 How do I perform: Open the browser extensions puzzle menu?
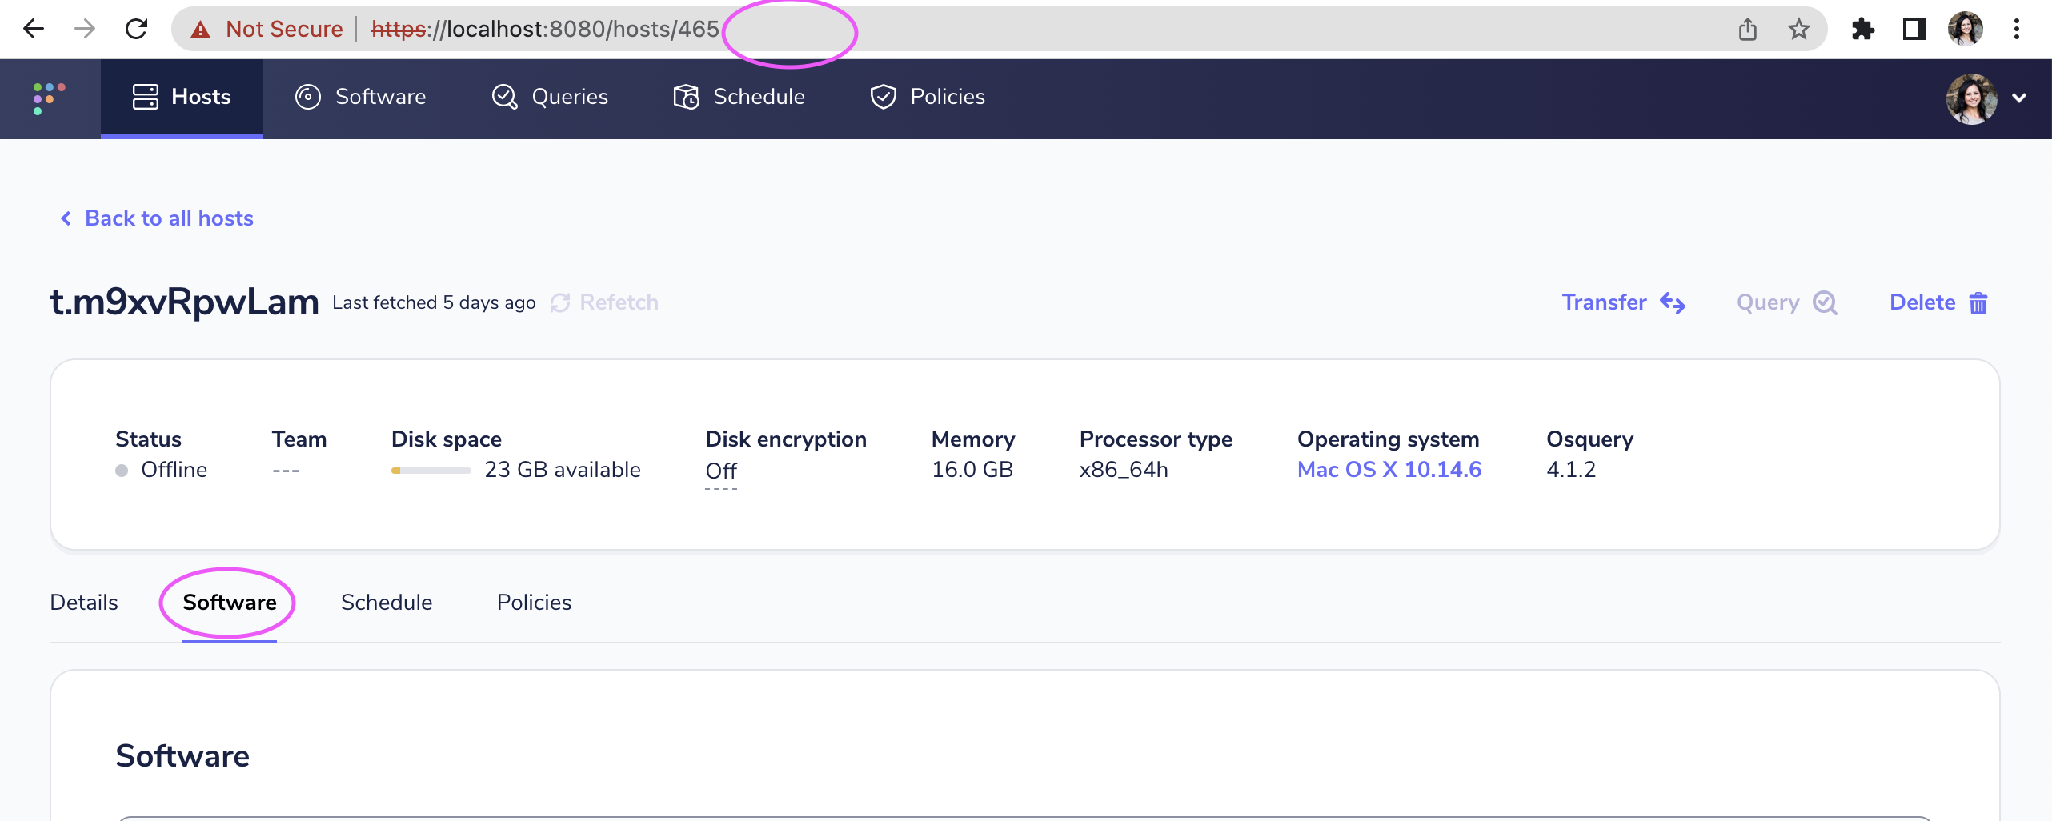(1862, 29)
